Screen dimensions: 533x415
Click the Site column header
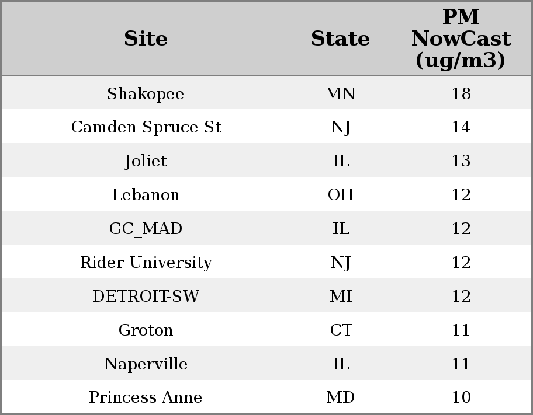click(x=146, y=39)
